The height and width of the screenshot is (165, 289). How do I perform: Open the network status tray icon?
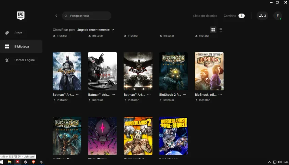click(275, 162)
